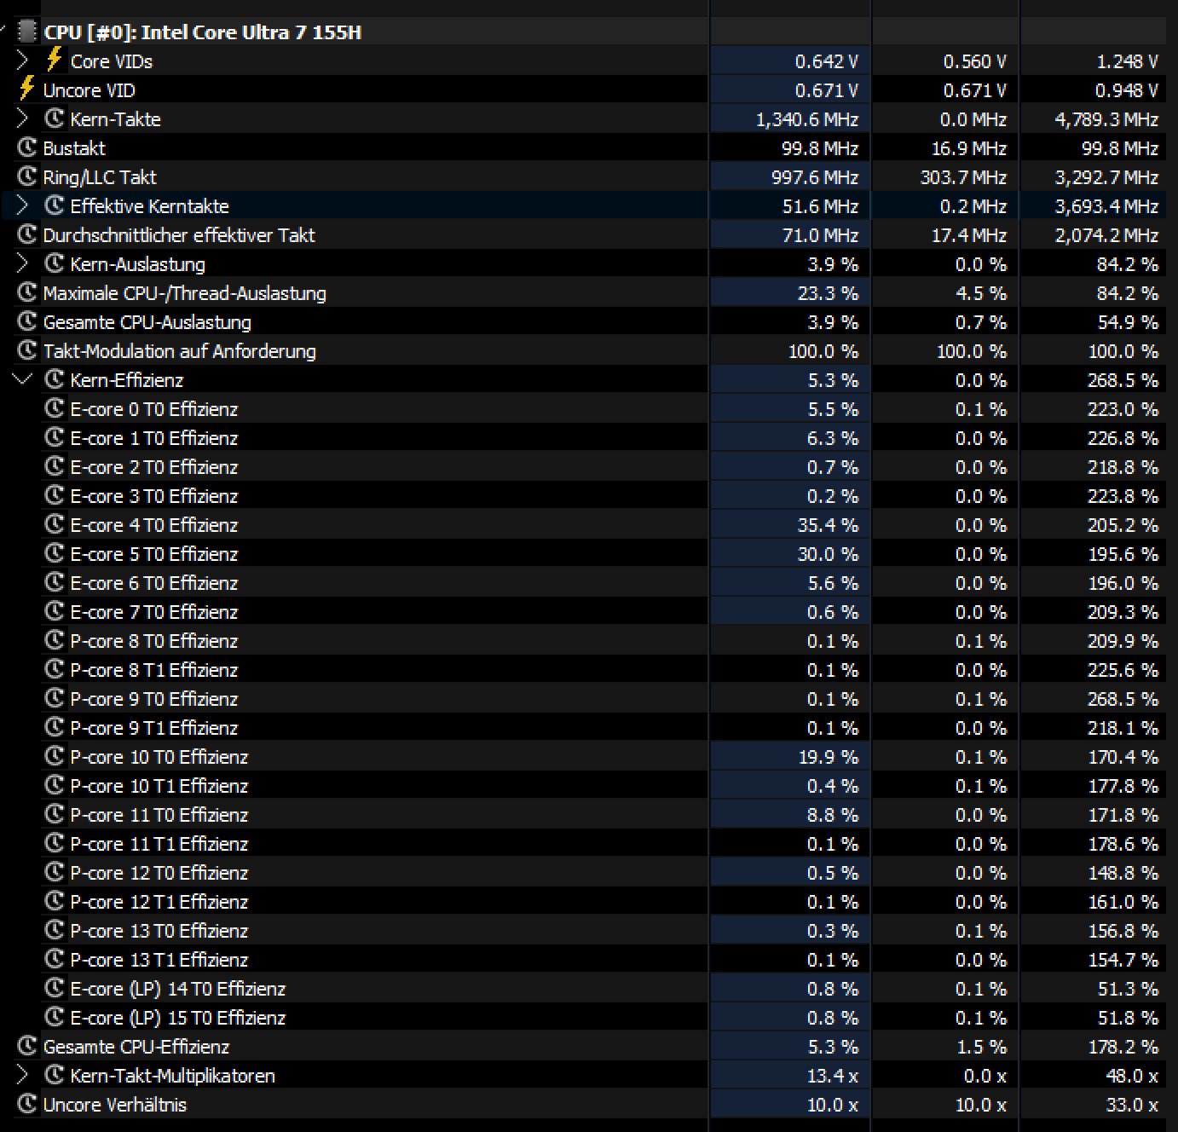This screenshot has width=1178, height=1132.
Task: Click the clock icon beside Kern-Auslastung
Action: (54, 263)
